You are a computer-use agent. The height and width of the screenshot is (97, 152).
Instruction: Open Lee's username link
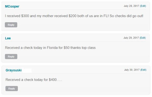(x=8, y=38)
